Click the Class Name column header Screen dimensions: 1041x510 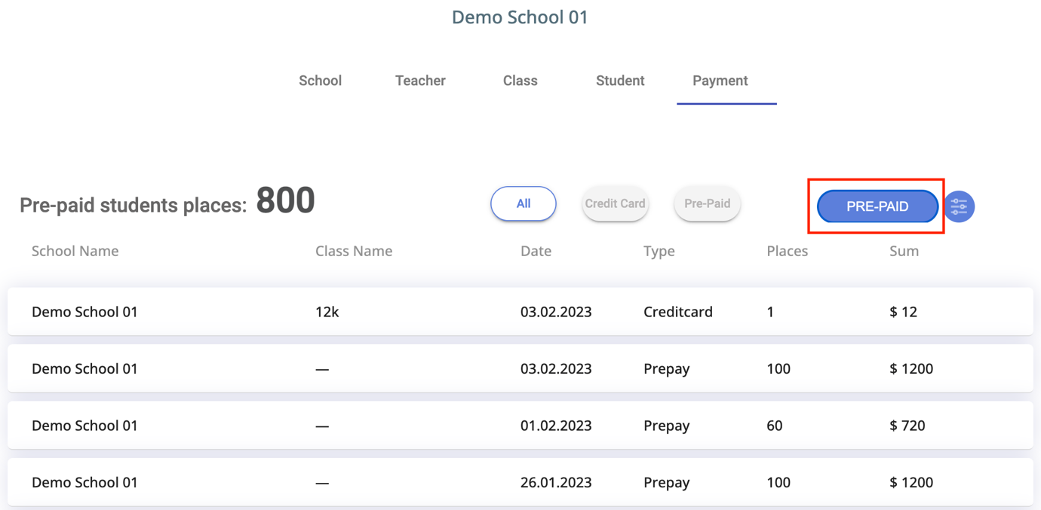354,251
